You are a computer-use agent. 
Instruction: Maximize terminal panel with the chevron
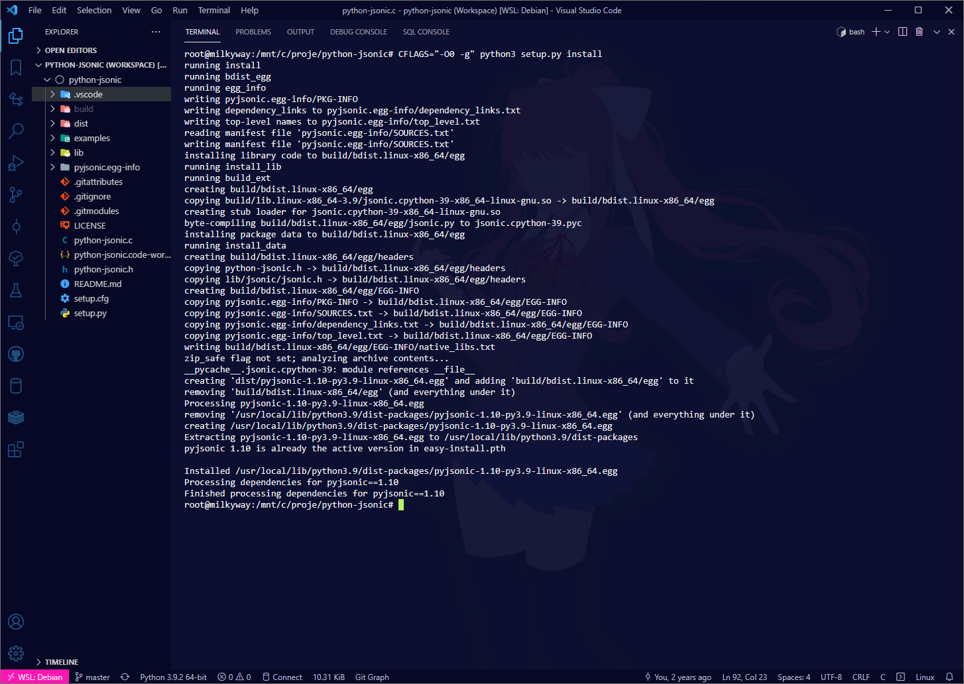pyautogui.click(x=936, y=32)
